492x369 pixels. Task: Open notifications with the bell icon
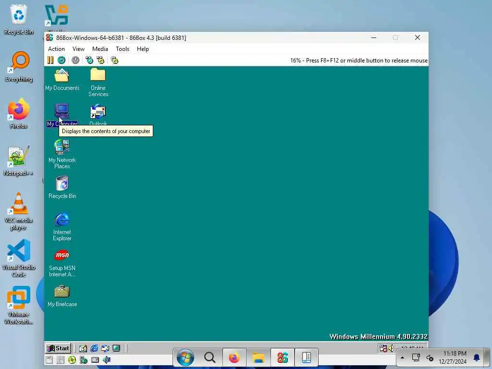point(477,357)
